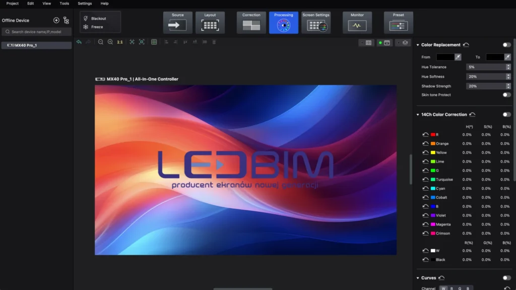This screenshot has height=290, width=516.
Task: Pick From color with eyedropper
Action: point(458,57)
